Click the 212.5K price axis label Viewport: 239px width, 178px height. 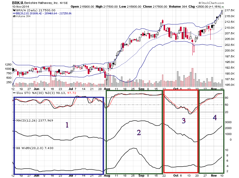pyautogui.click(x=230, y=22)
